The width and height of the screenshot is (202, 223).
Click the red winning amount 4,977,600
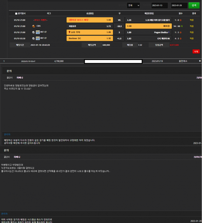point(174,45)
